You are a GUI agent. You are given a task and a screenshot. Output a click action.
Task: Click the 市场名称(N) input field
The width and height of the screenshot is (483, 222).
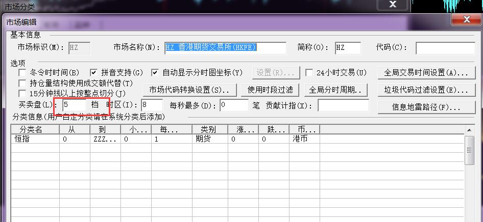click(x=225, y=48)
